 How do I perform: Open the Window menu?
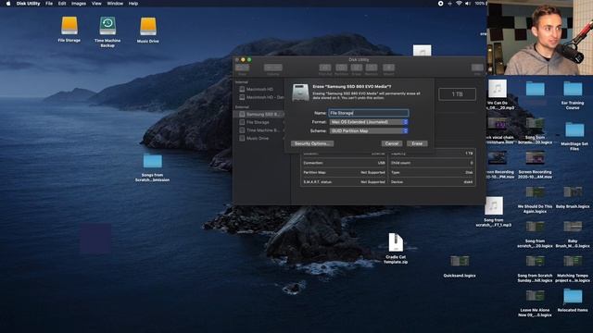tap(115, 4)
